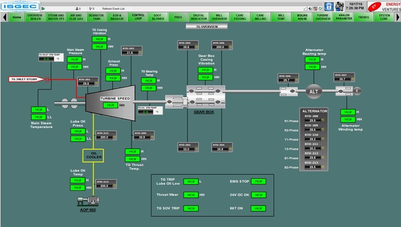Open the CONTROL LOOP page
401x227 pixels.
point(138,17)
